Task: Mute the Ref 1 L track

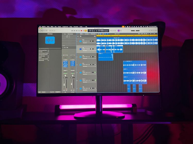Action: click(83, 72)
